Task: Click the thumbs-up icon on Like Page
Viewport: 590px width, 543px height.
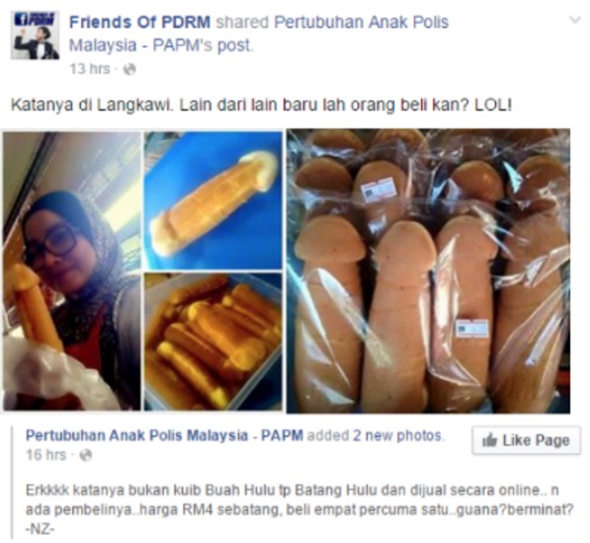Action: [489, 440]
